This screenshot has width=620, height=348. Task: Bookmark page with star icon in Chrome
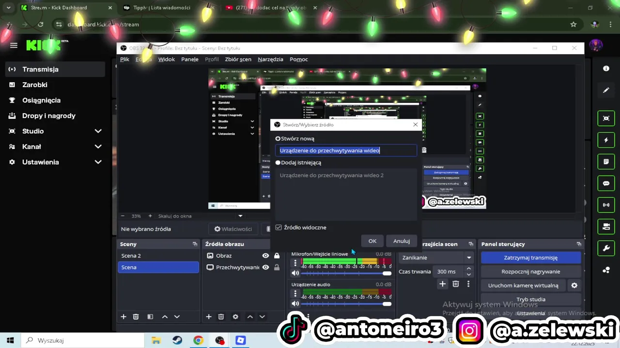pyautogui.click(x=573, y=24)
